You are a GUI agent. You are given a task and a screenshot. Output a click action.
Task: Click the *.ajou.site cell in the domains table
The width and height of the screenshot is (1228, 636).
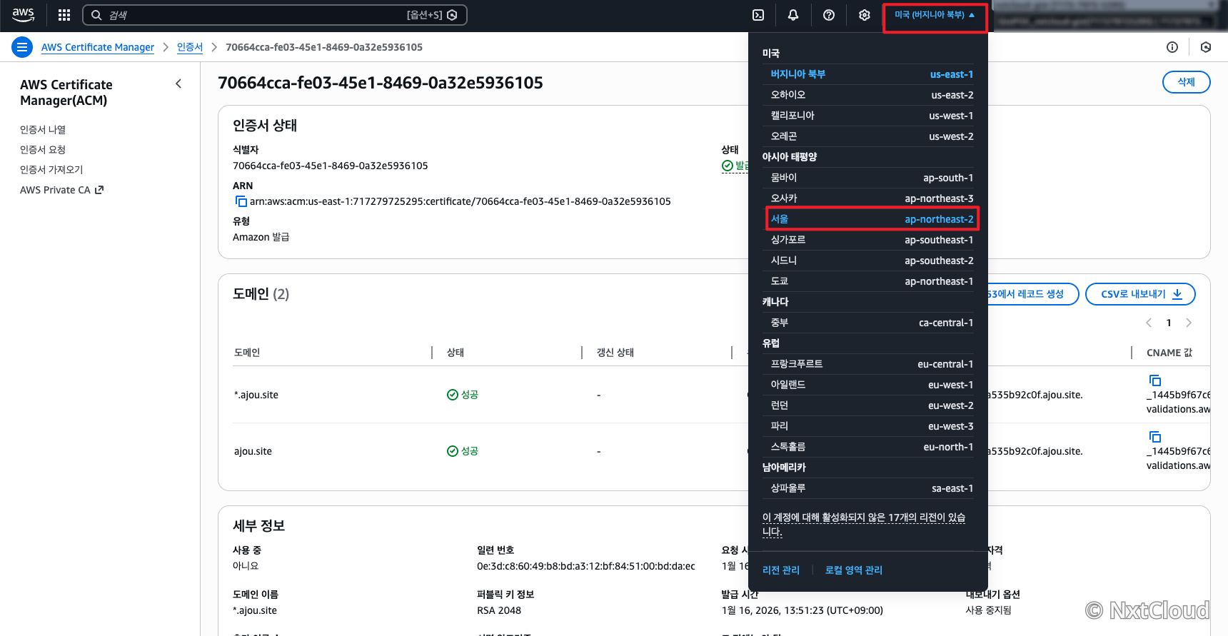click(x=256, y=395)
